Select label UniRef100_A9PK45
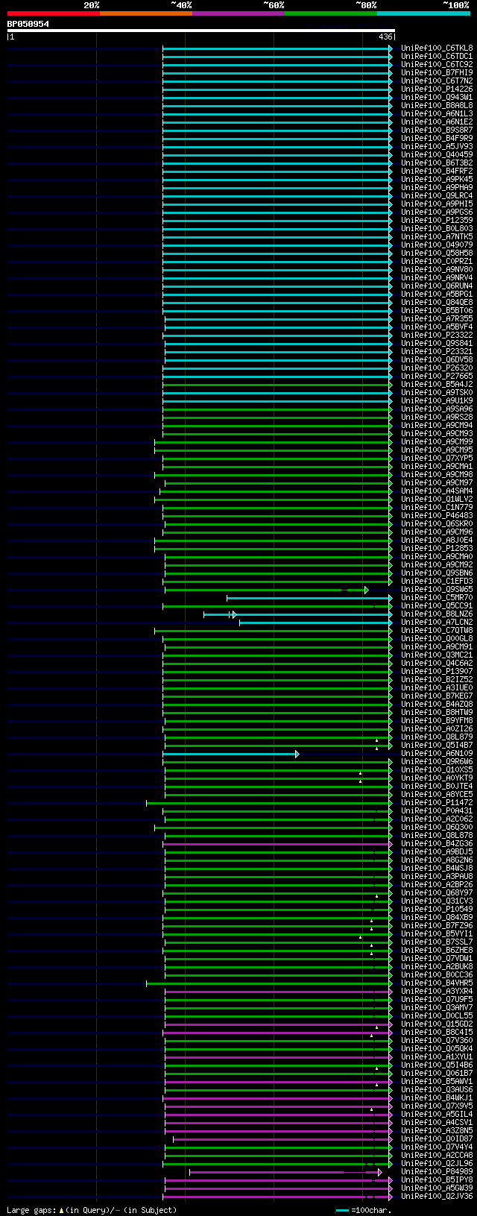 click(437, 180)
